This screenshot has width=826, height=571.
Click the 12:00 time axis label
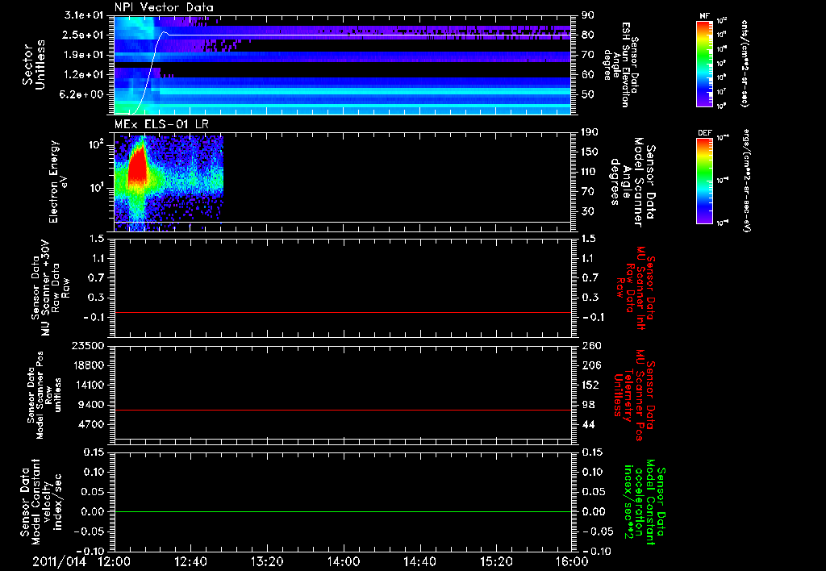pos(115,562)
